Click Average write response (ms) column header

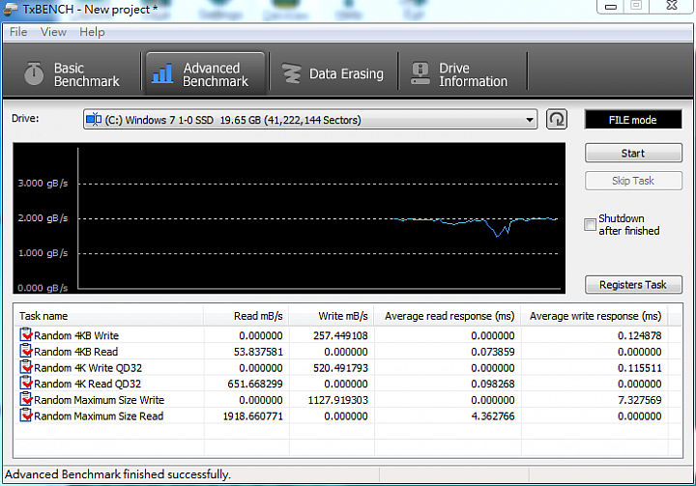click(x=594, y=316)
